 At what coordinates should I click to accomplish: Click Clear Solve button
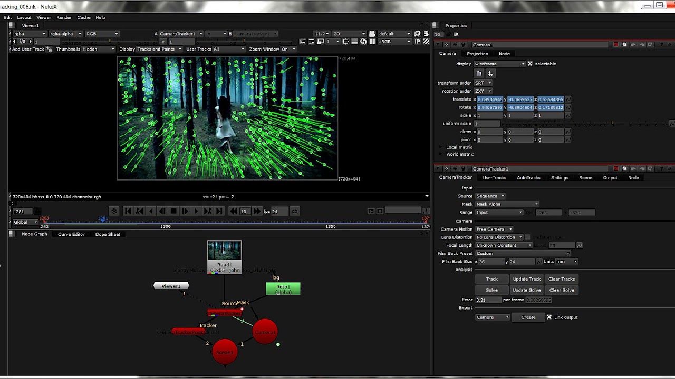coord(562,290)
